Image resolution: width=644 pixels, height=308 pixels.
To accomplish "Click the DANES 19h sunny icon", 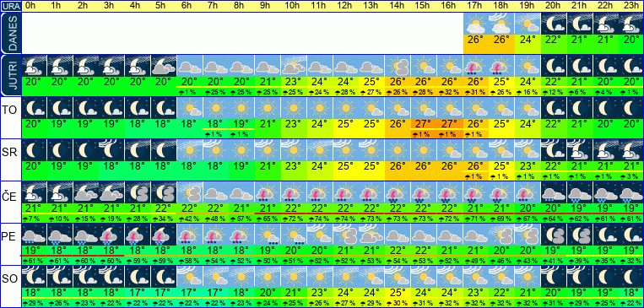I will click(x=528, y=24).
